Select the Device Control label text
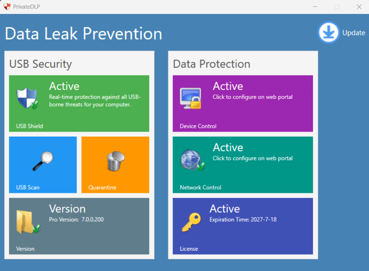The height and width of the screenshot is (271, 369). (x=198, y=126)
